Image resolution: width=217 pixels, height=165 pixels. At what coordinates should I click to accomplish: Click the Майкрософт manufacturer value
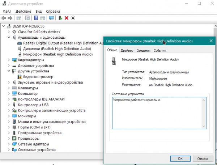(x=158, y=79)
